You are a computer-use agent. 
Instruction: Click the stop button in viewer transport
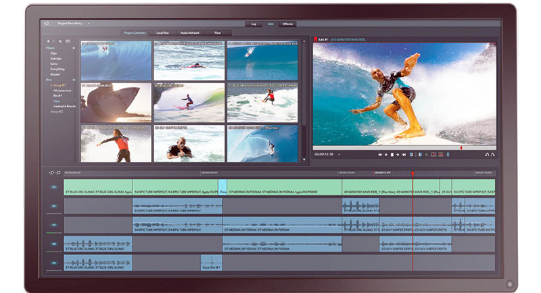pyautogui.click(x=392, y=155)
